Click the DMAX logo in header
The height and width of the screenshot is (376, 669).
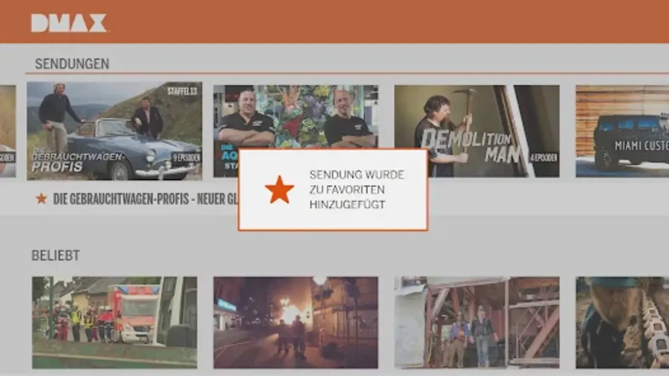tap(69, 23)
